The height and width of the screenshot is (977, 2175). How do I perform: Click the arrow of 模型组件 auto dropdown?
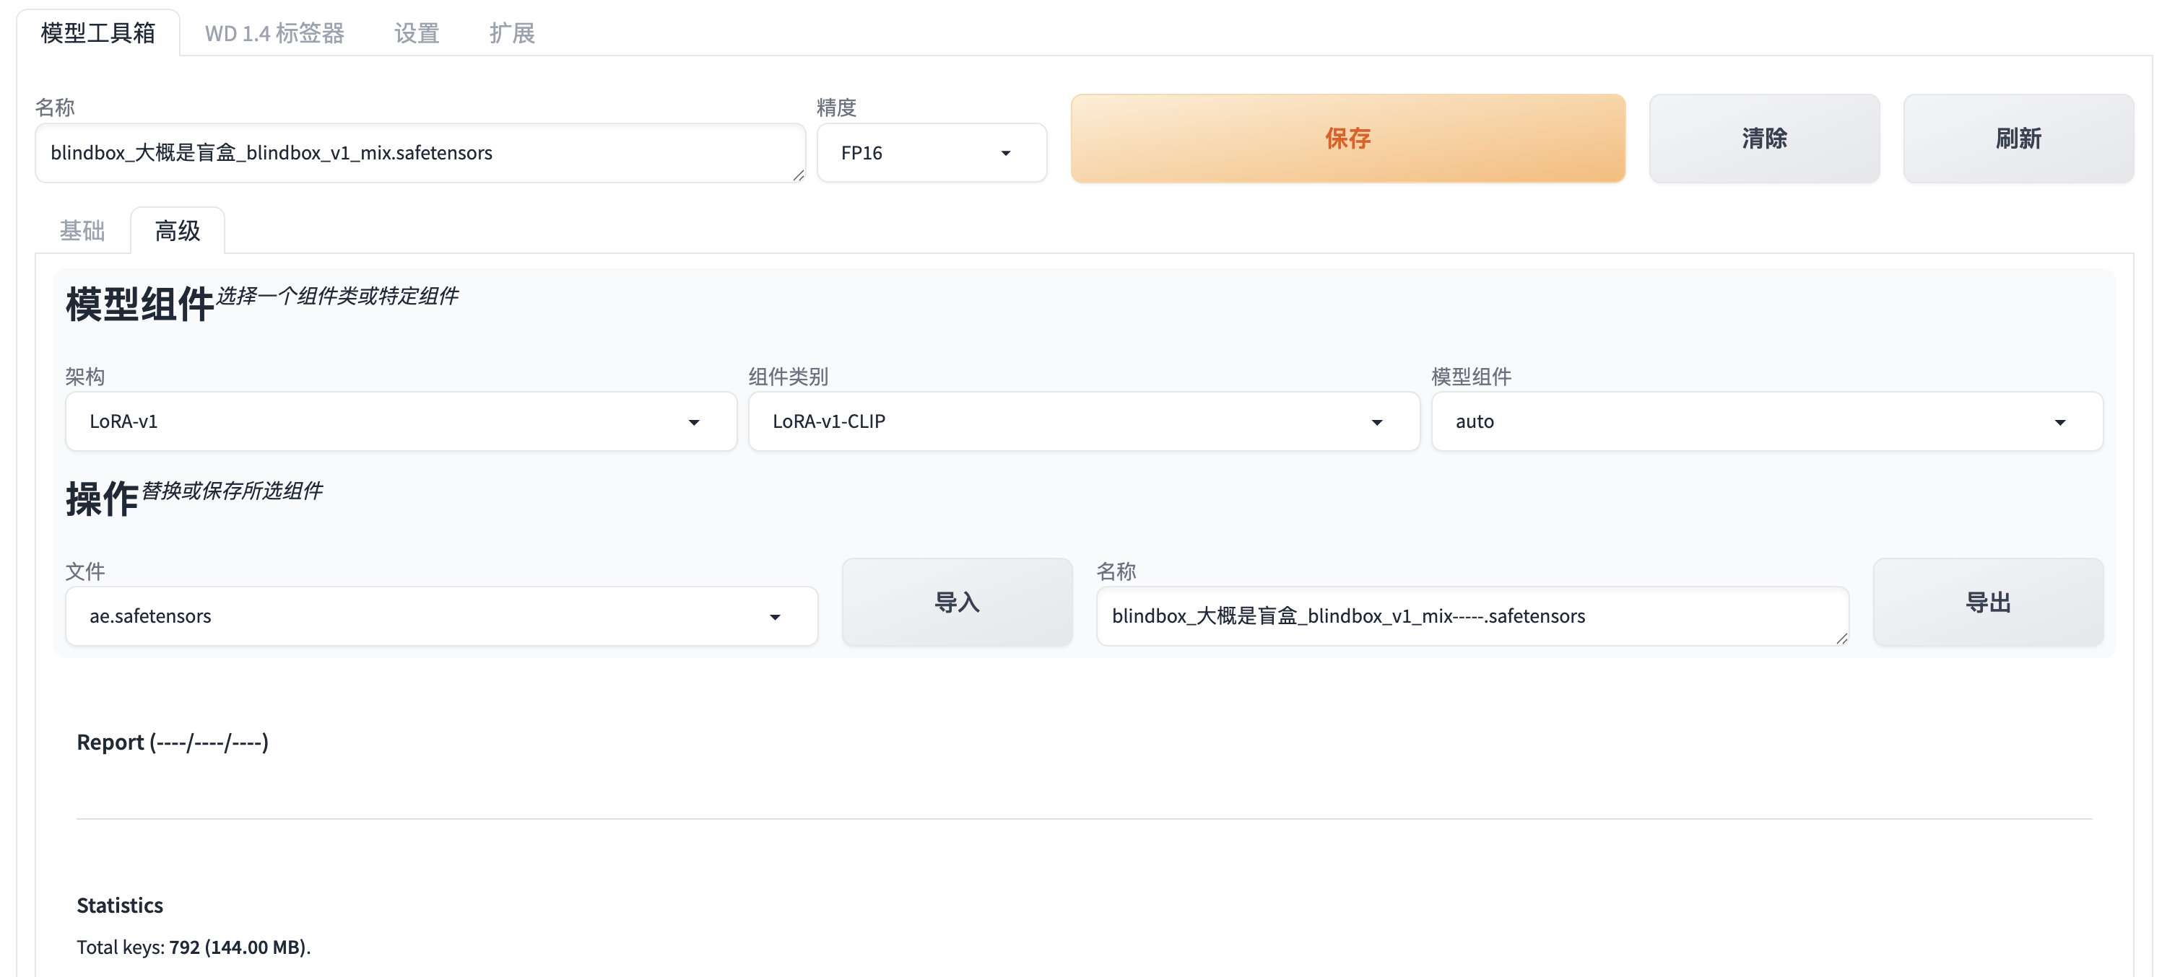2059,422
